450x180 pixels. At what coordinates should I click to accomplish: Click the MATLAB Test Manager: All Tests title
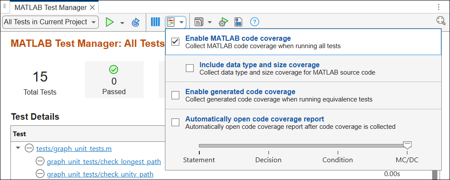[87, 44]
